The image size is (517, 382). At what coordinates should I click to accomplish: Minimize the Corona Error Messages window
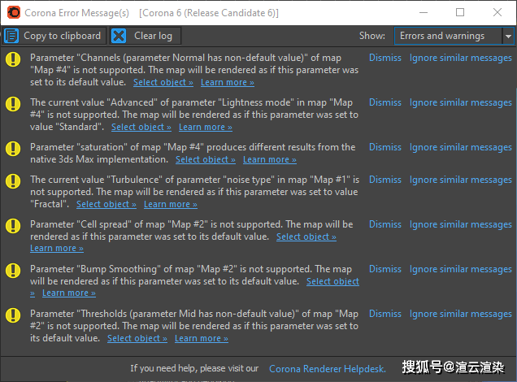[424, 12]
